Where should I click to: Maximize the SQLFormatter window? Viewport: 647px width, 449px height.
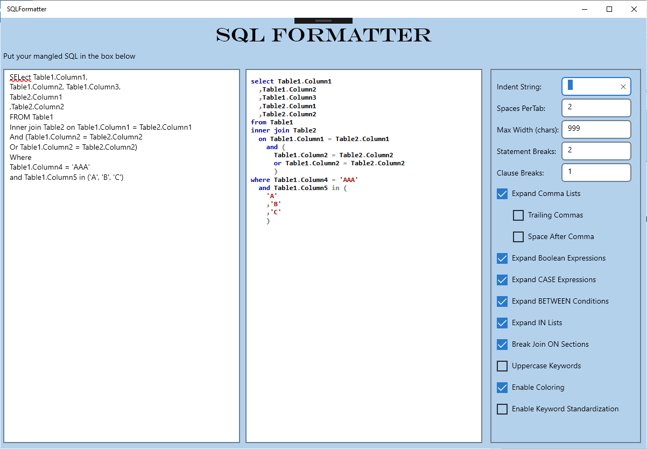[x=609, y=9]
